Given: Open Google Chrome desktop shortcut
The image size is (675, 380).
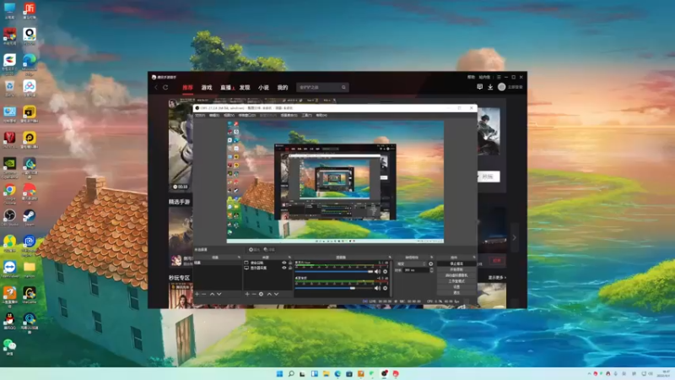Looking at the screenshot, I should pos(9,193).
